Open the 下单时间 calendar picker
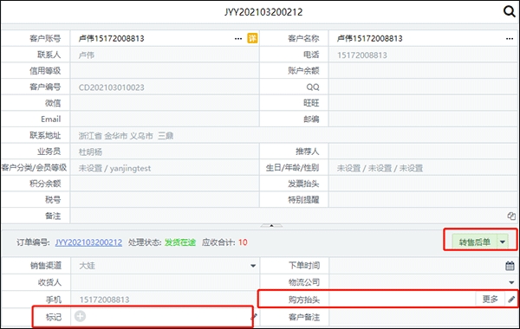 point(510,266)
